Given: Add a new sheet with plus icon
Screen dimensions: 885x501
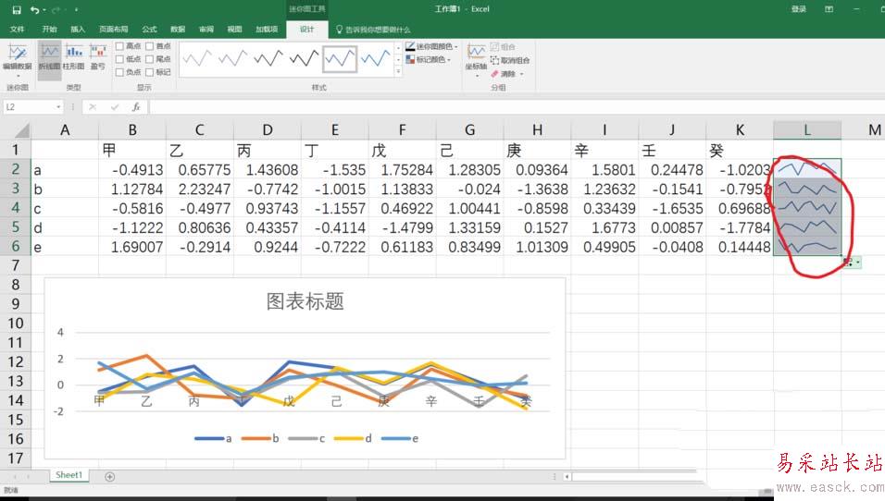Looking at the screenshot, I should (110, 477).
